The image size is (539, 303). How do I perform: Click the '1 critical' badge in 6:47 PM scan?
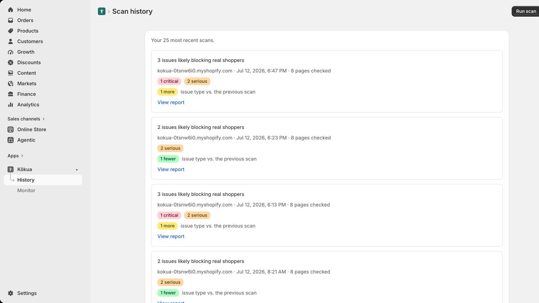pos(169,81)
